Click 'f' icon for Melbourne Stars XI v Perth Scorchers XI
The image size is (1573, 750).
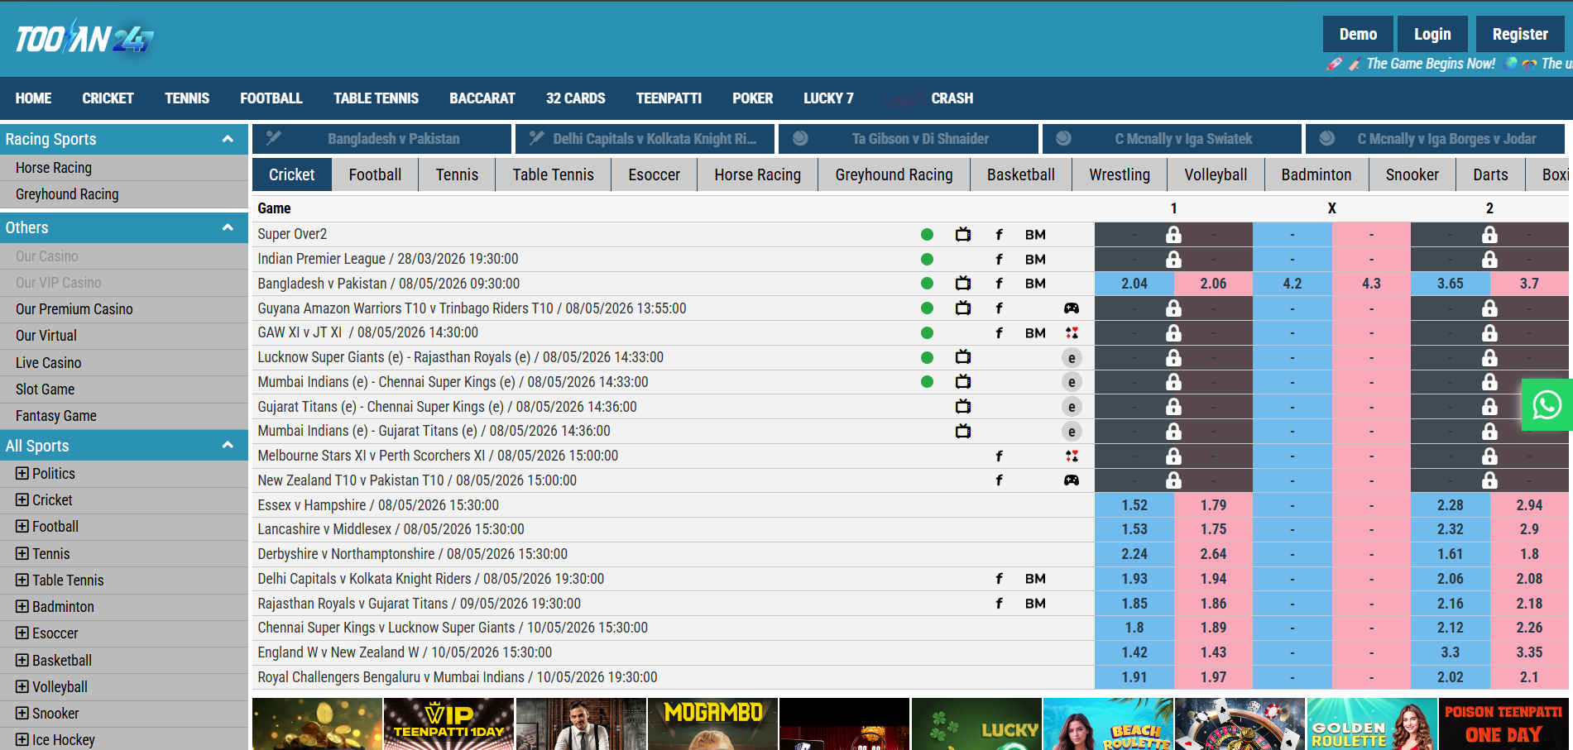pos(999,456)
